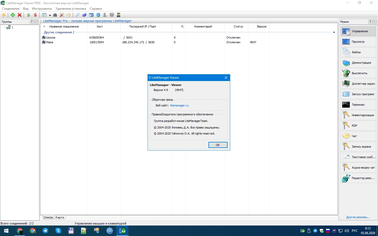Pin the Группы panel

32,22
